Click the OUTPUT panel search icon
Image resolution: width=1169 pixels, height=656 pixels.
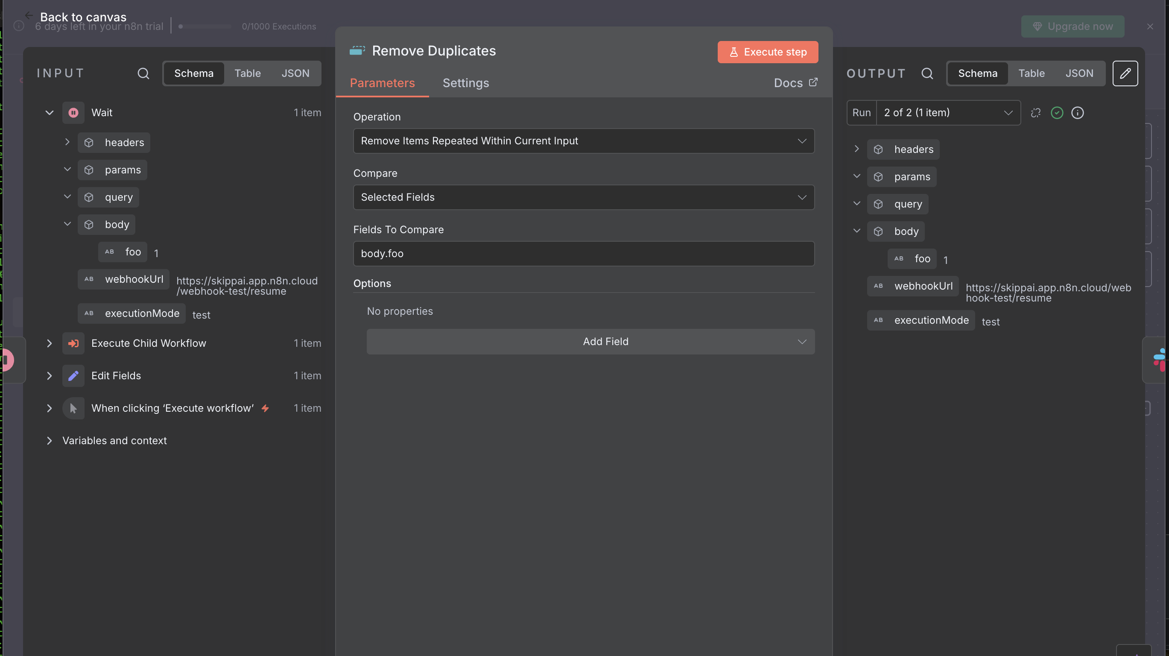pos(927,73)
